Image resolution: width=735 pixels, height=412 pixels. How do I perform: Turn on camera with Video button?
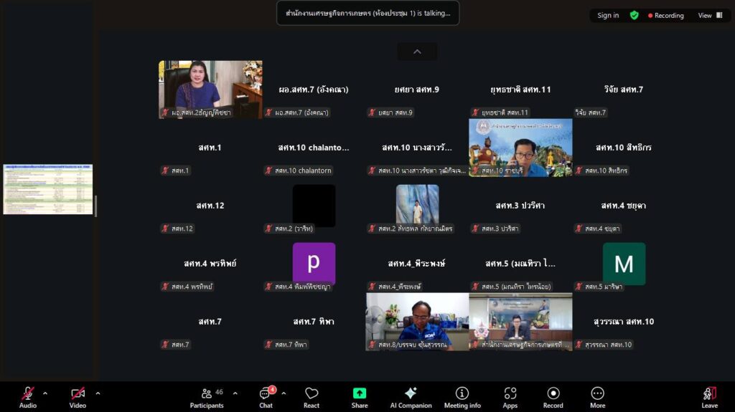[x=78, y=397]
